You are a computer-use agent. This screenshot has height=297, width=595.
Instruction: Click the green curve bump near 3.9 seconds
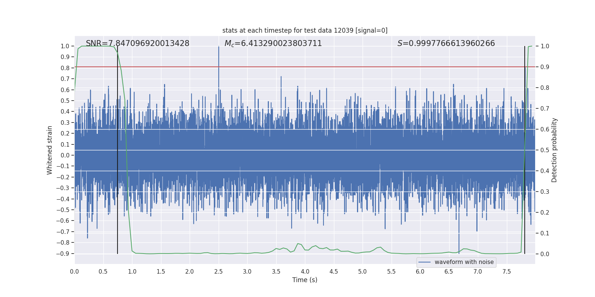298,244
